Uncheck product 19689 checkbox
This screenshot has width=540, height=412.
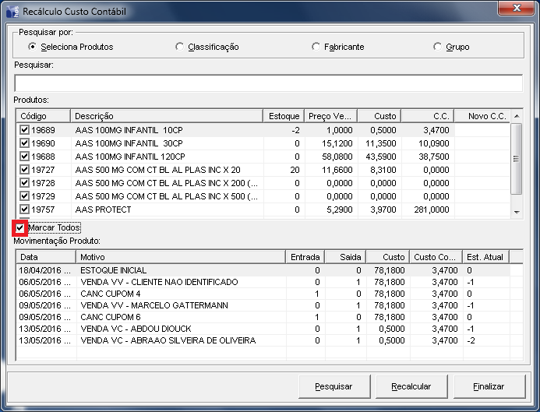[x=25, y=130]
